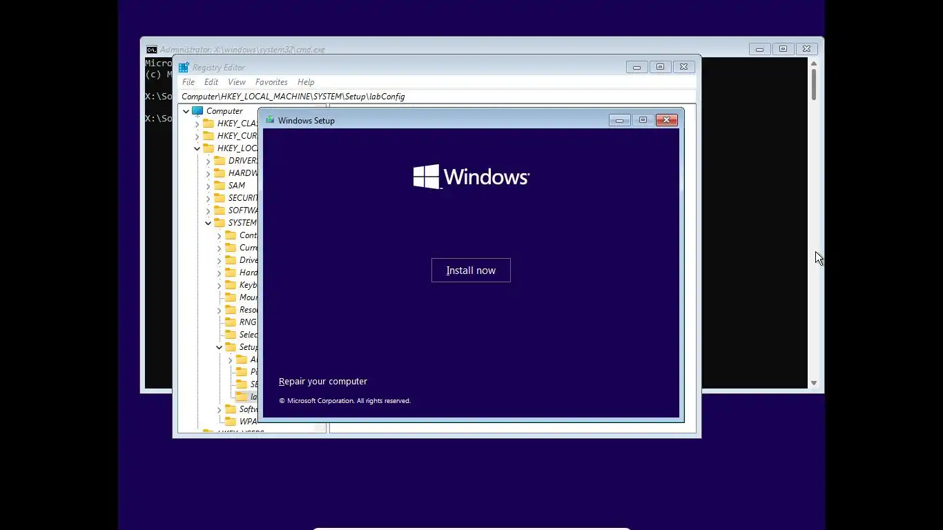Select the SYSTEM key label

[x=242, y=223]
